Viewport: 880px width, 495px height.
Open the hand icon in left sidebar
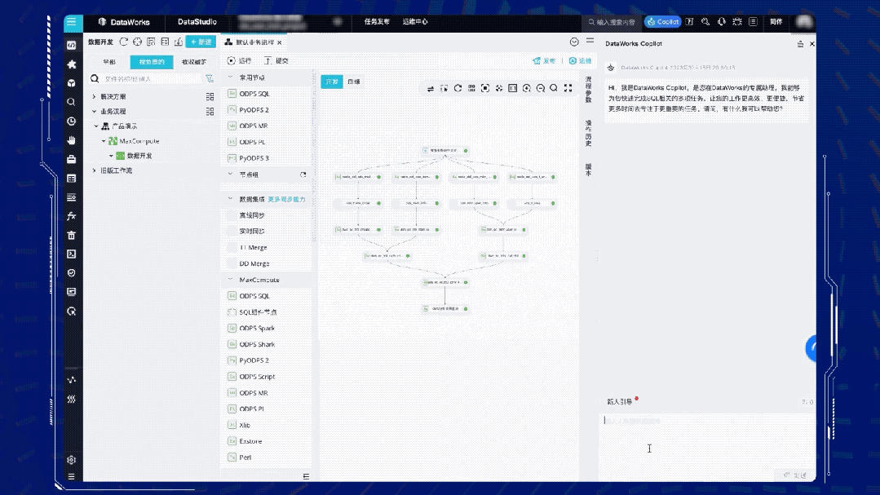pyautogui.click(x=71, y=140)
